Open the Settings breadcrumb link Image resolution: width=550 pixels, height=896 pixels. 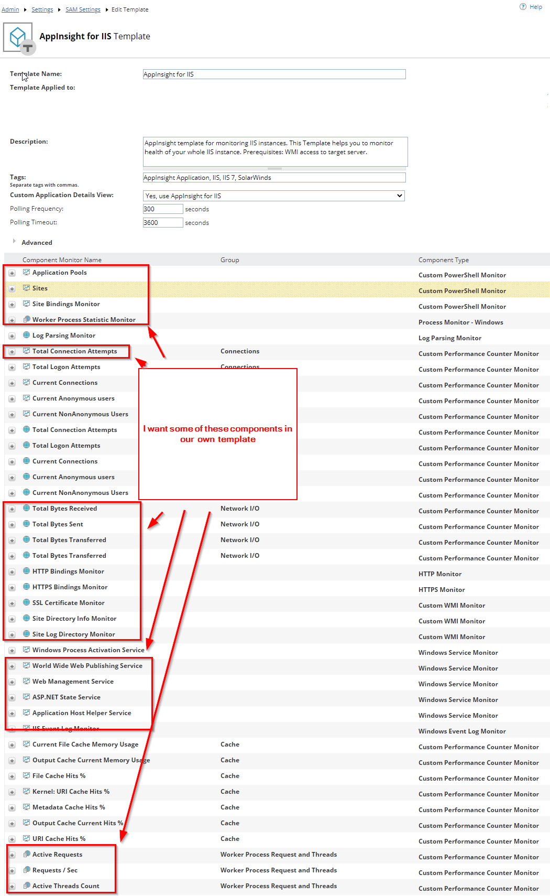42,9
